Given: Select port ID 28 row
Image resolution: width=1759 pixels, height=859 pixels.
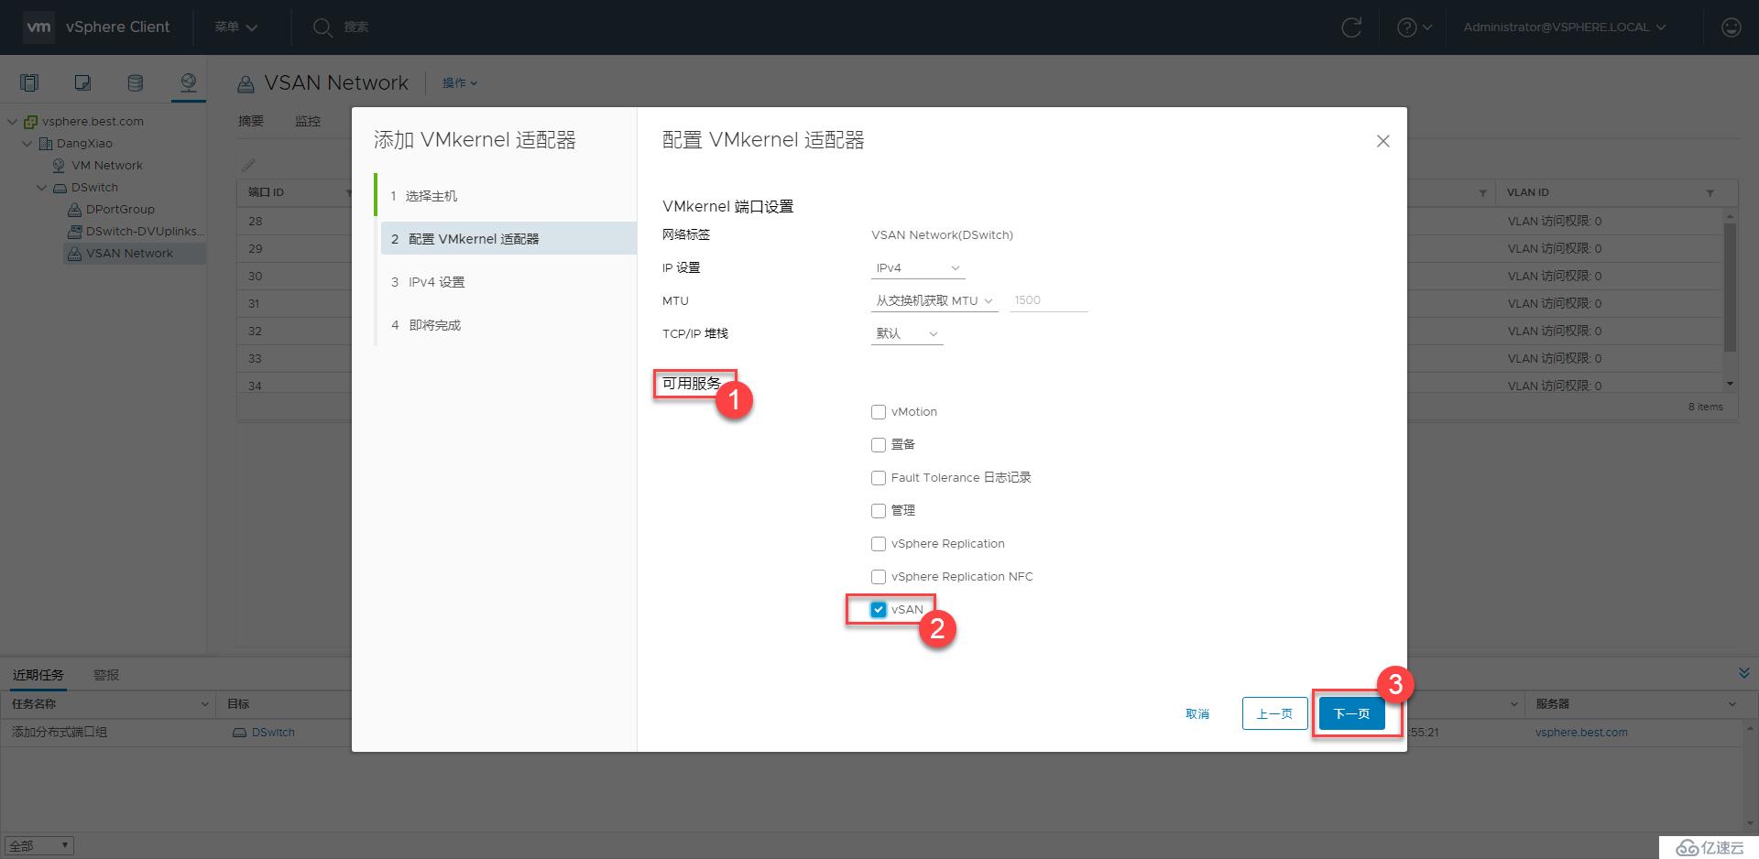Looking at the screenshot, I should coord(294,222).
